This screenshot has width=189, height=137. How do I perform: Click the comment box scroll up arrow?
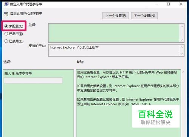[x=181, y=26]
